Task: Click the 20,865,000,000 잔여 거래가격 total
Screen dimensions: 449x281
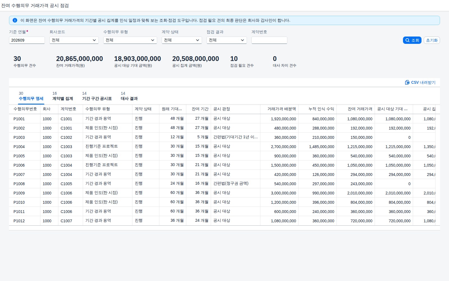Action: (x=79, y=59)
